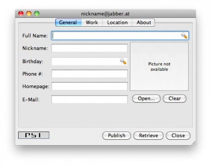The height and width of the screenshot is (166, 211).
Task: Switch to the General tab
Action: point(68,23)
